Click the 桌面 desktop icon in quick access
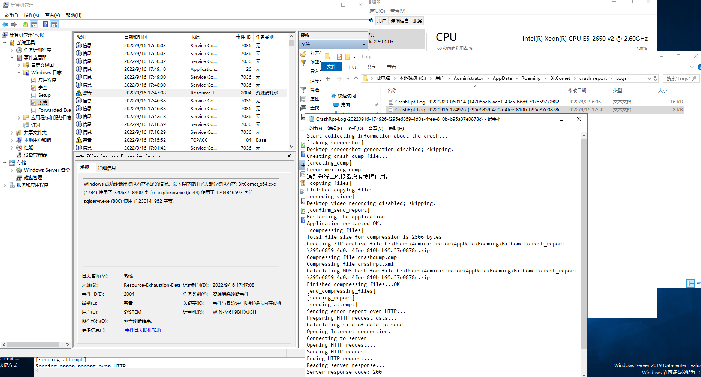The height and width of the screenshot is (377, 701). [336, 105]
